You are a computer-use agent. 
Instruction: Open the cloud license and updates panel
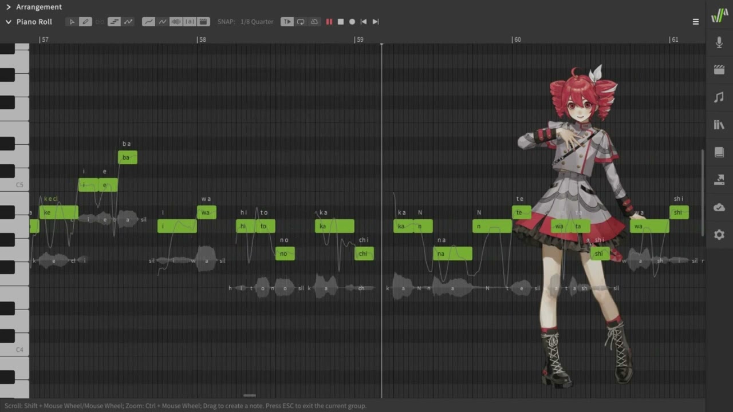719,207
